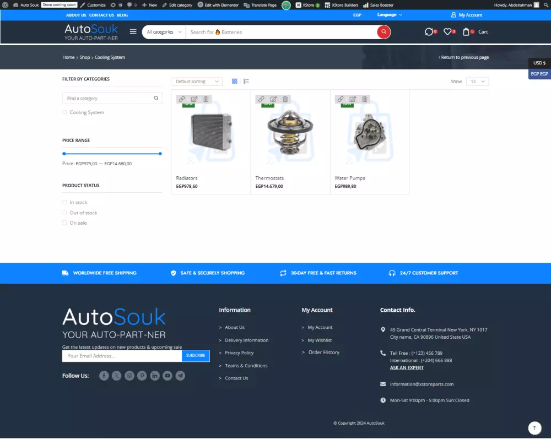Open CONTACT US top link
Screen dimensions: 551x439
click(x=101, y=15)
